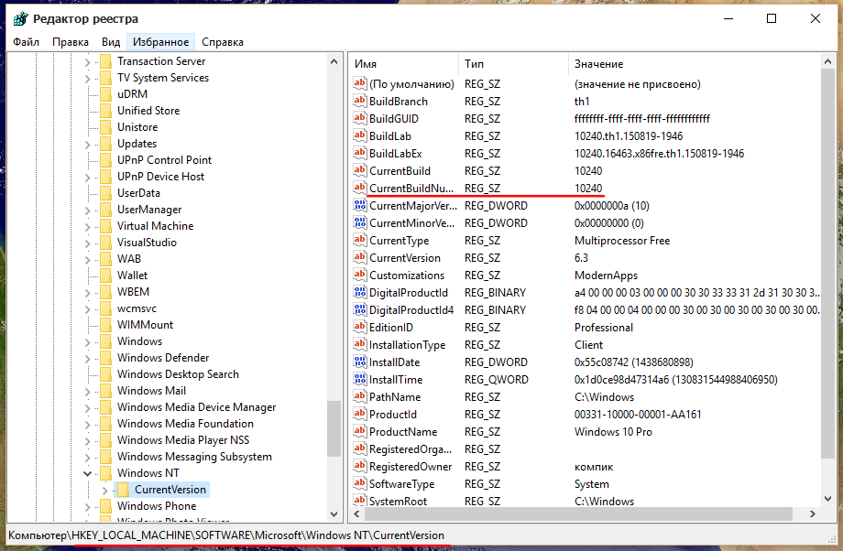Select the Windows Messaging Subsystem key
Viewport: 843px width, 551px height.
194,457
